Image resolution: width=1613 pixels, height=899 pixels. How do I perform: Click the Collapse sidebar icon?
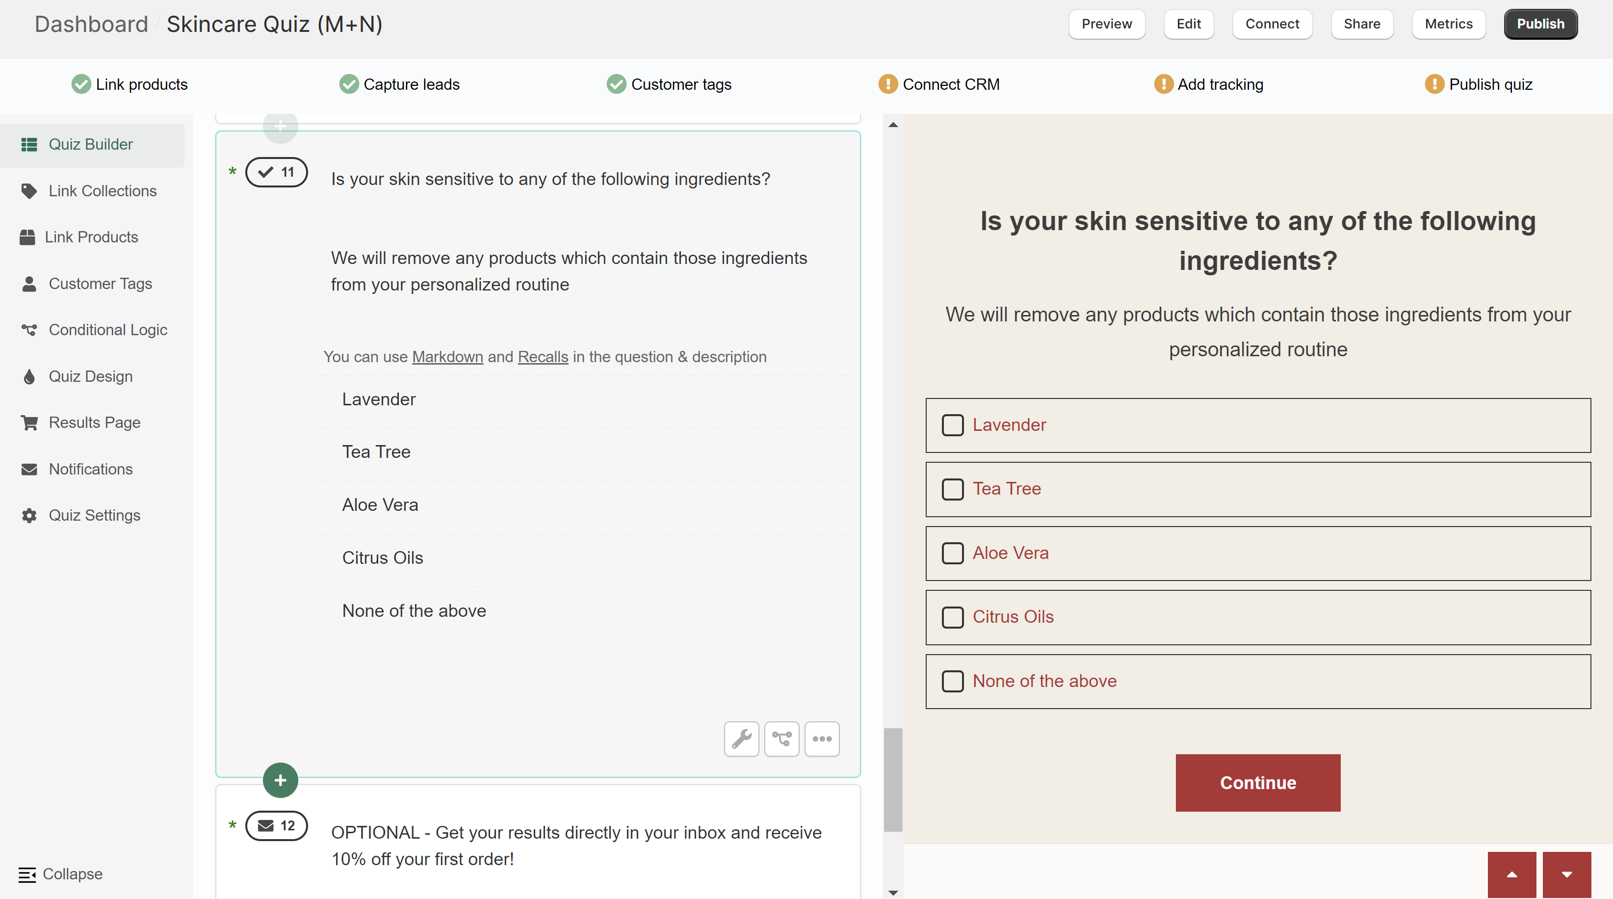(x=27, y=874)
